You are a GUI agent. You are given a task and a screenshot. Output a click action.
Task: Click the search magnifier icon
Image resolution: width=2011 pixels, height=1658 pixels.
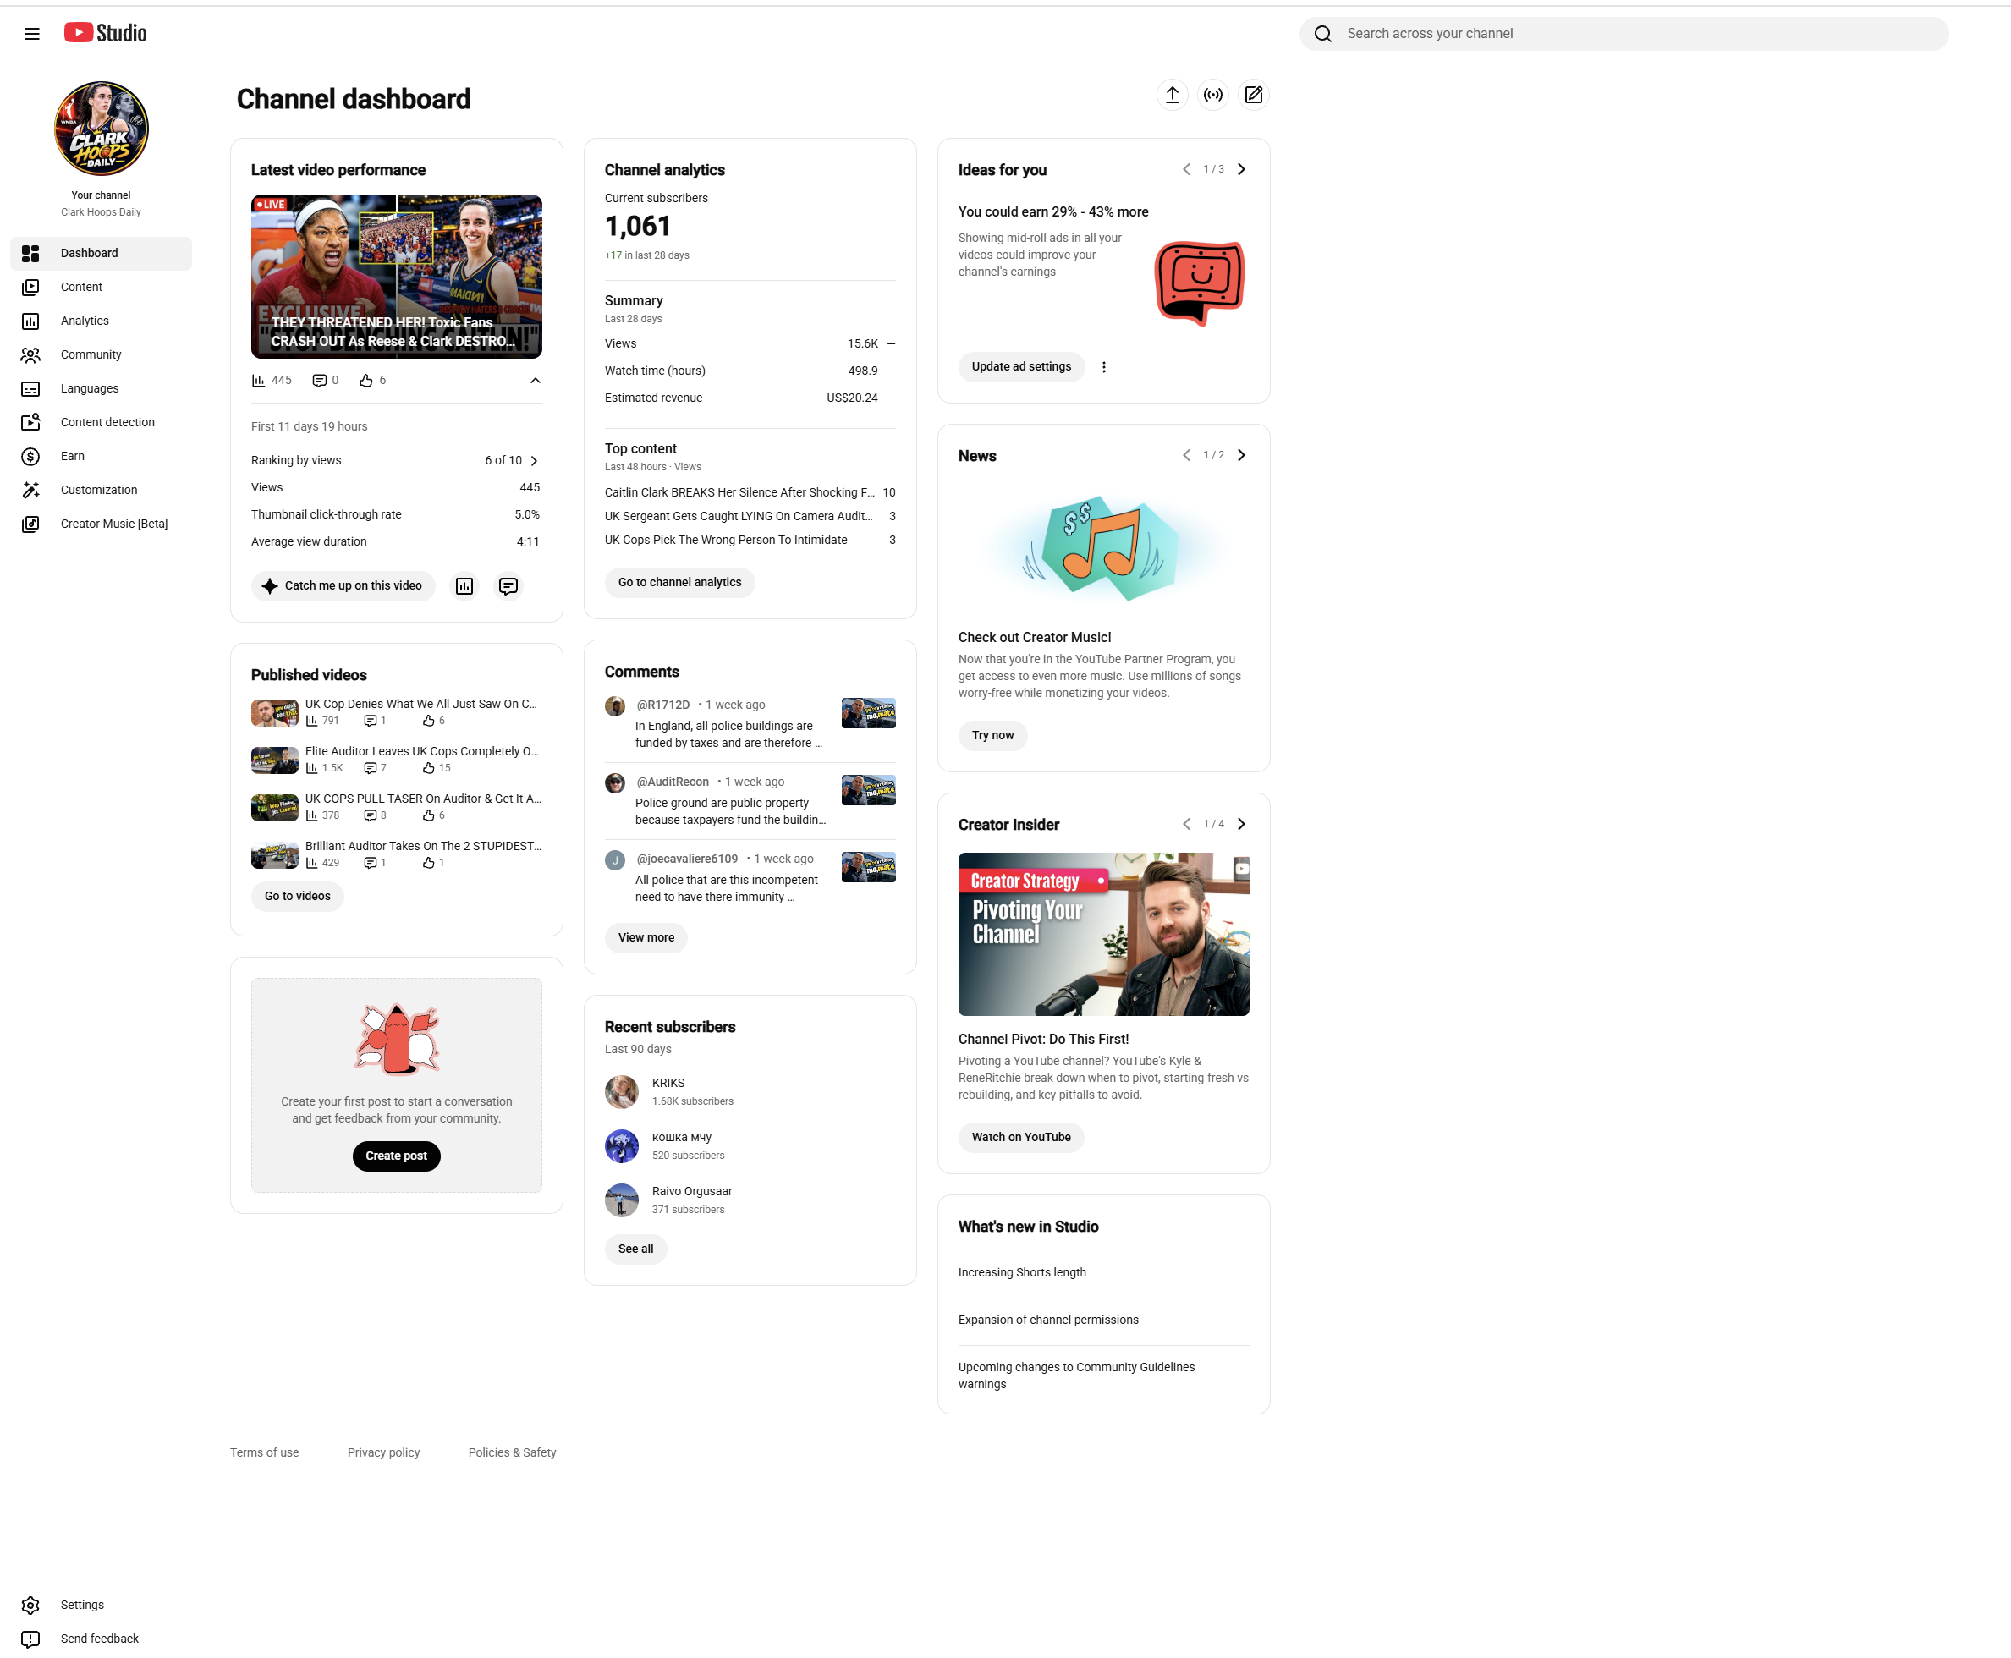coord(1322,34)
